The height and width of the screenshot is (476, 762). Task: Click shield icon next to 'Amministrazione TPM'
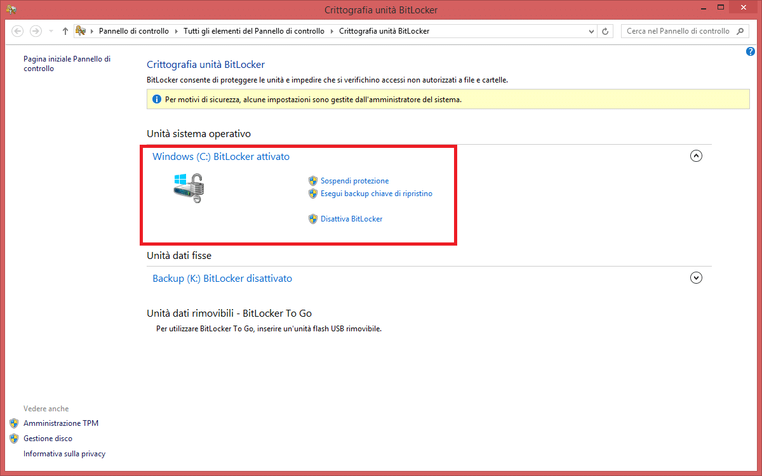[14, 423]
